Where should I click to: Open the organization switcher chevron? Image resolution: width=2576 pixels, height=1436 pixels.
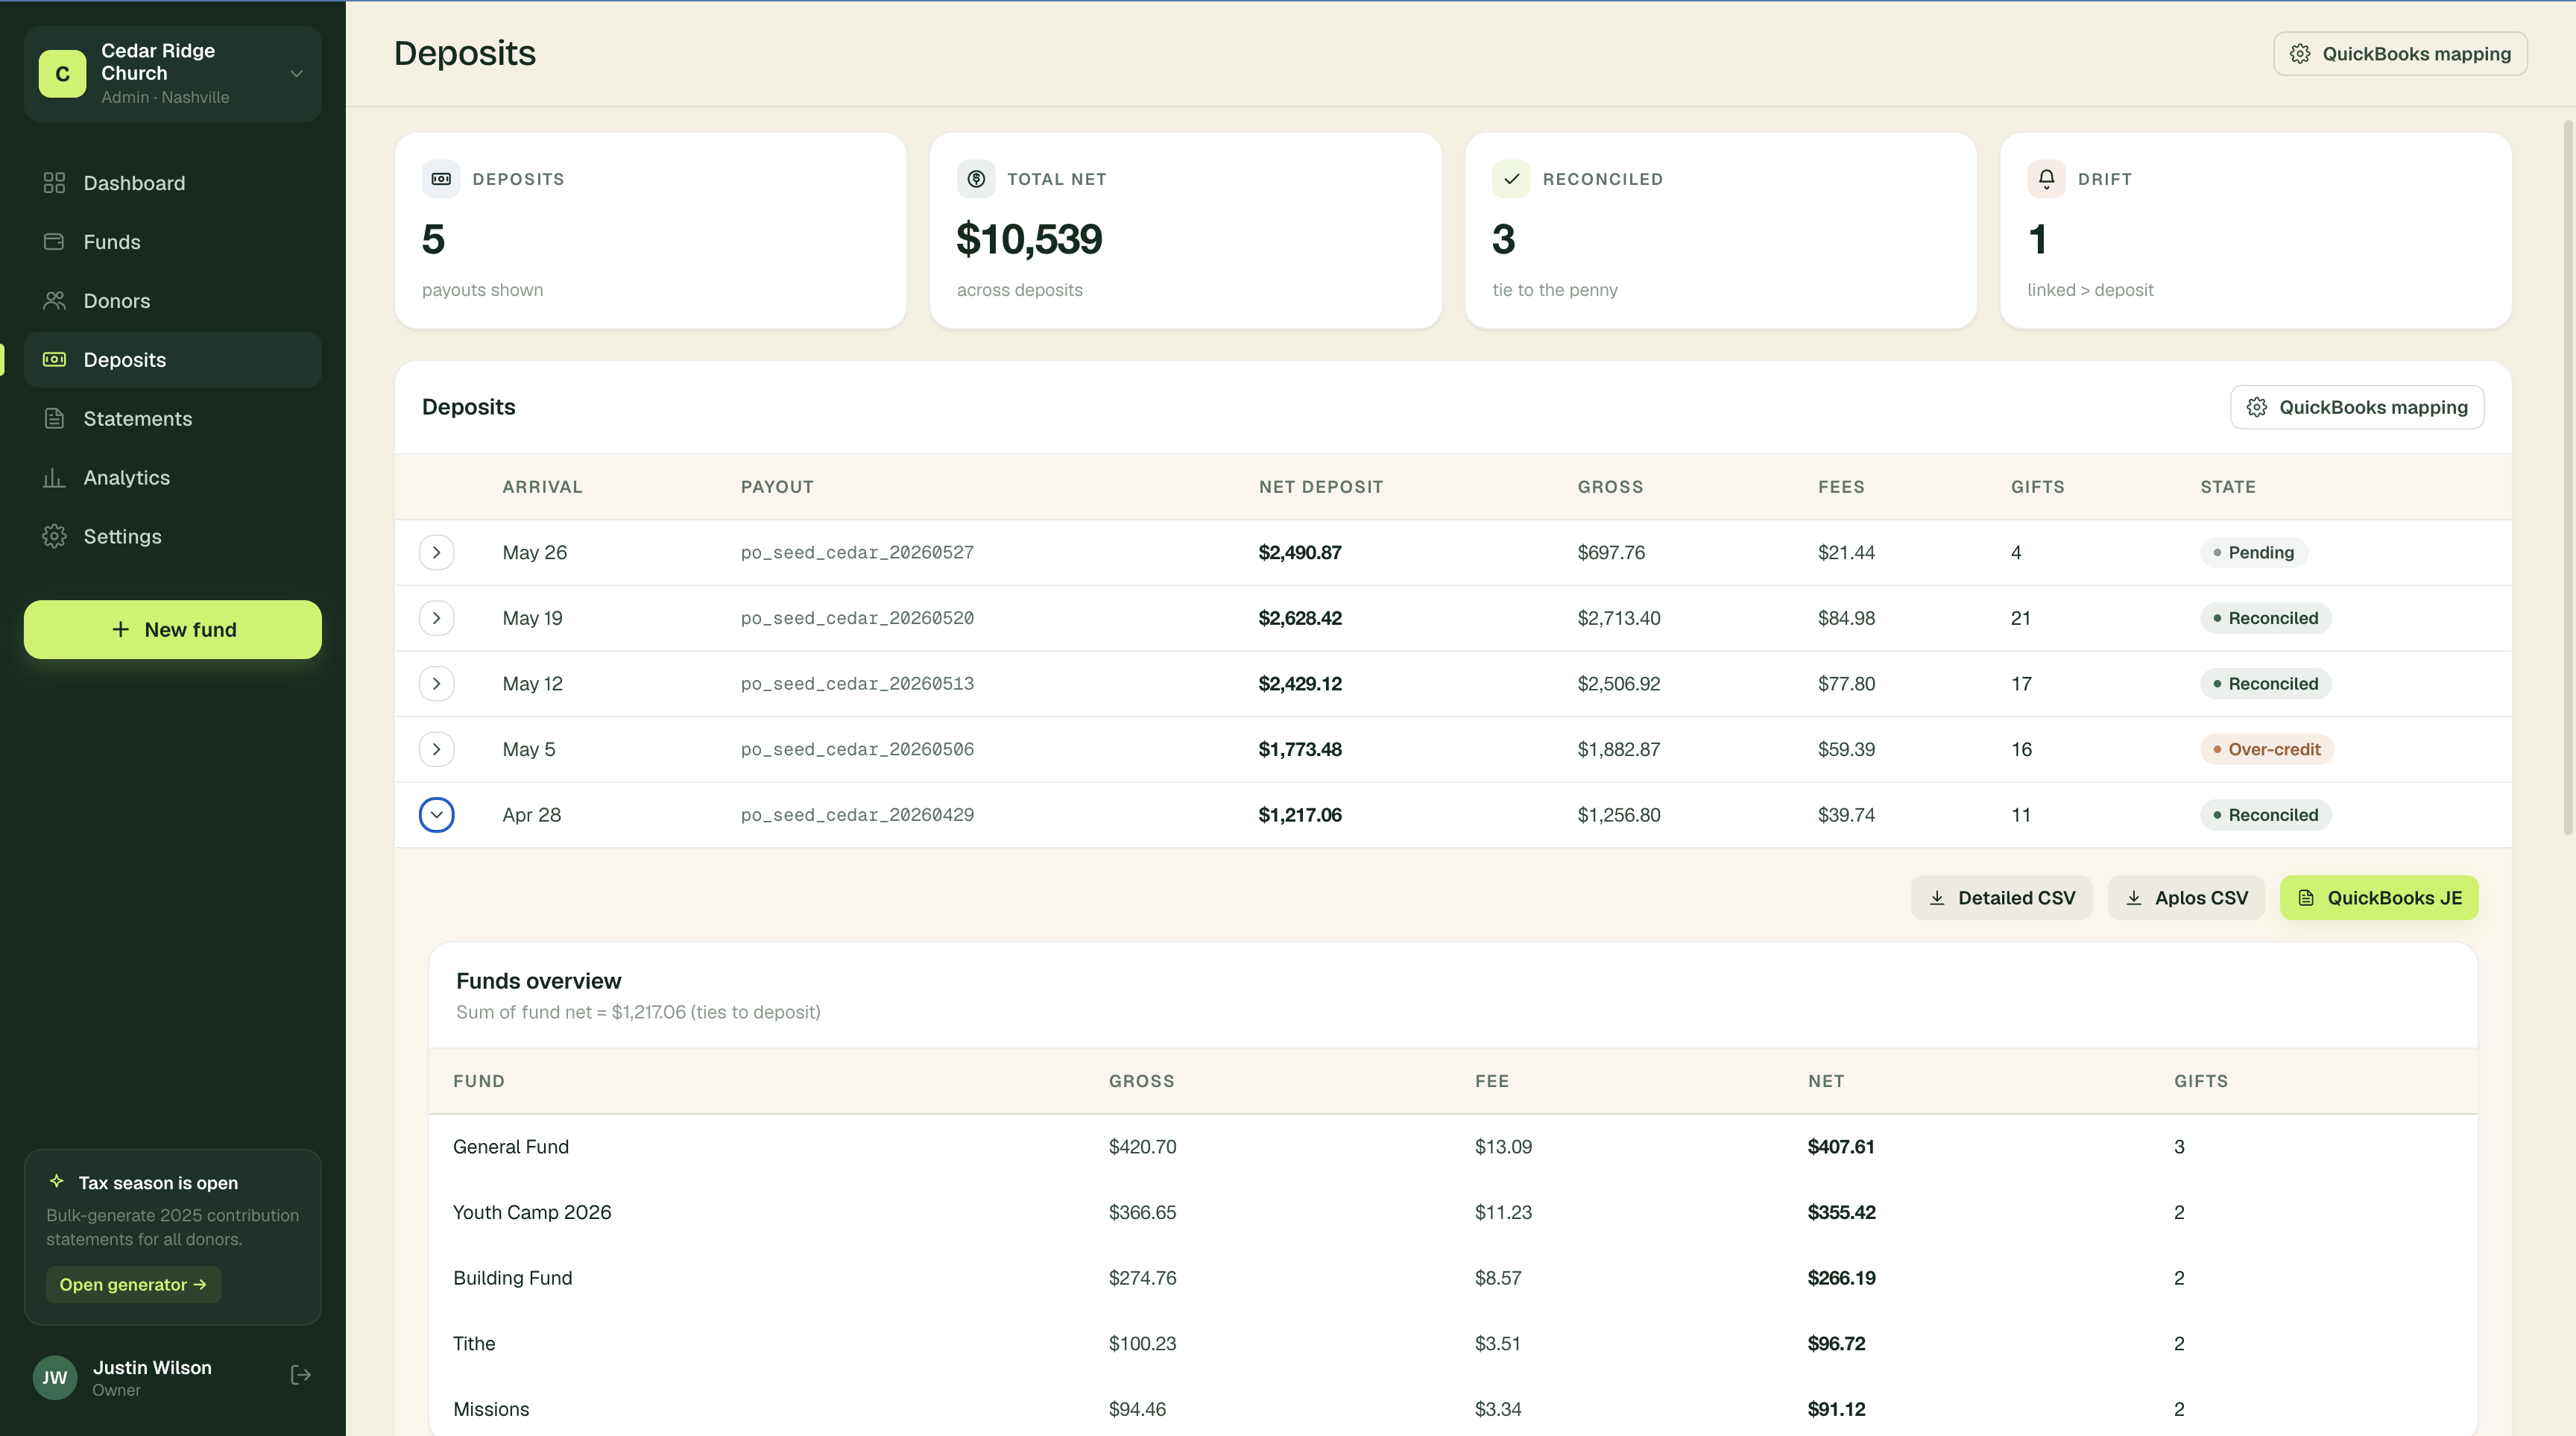pyautogui.click(x=296, y=74)
